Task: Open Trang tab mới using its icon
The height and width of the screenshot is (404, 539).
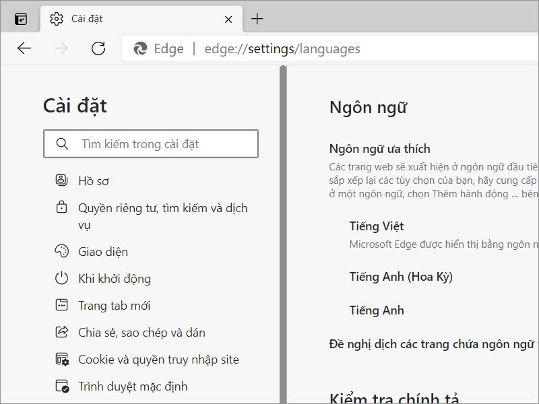Action: tap(61, 305)
